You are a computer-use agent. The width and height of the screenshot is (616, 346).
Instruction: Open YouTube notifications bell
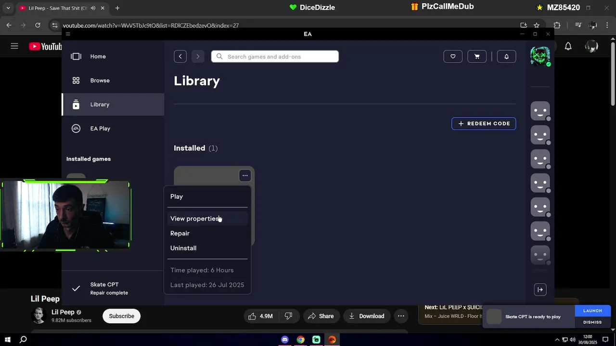pyautogui.click(x=568, y=47)
